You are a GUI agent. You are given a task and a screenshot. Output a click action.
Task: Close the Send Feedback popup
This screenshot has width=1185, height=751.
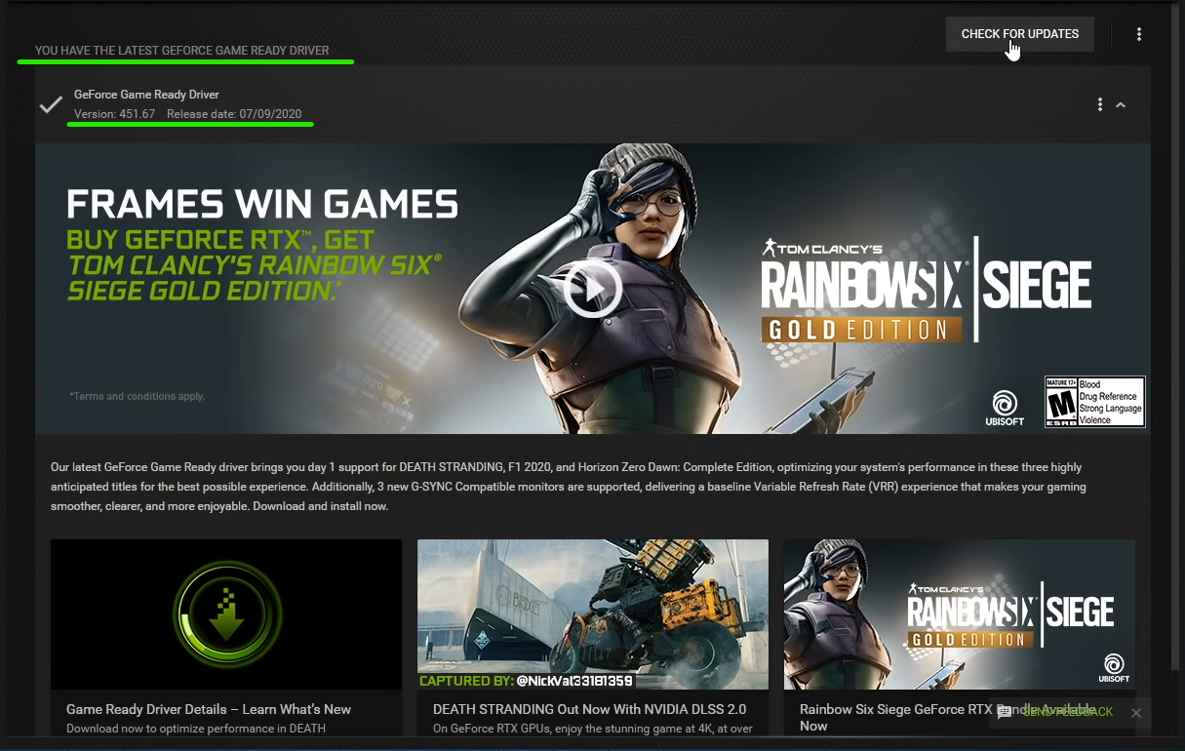(x=1135, y=713)
